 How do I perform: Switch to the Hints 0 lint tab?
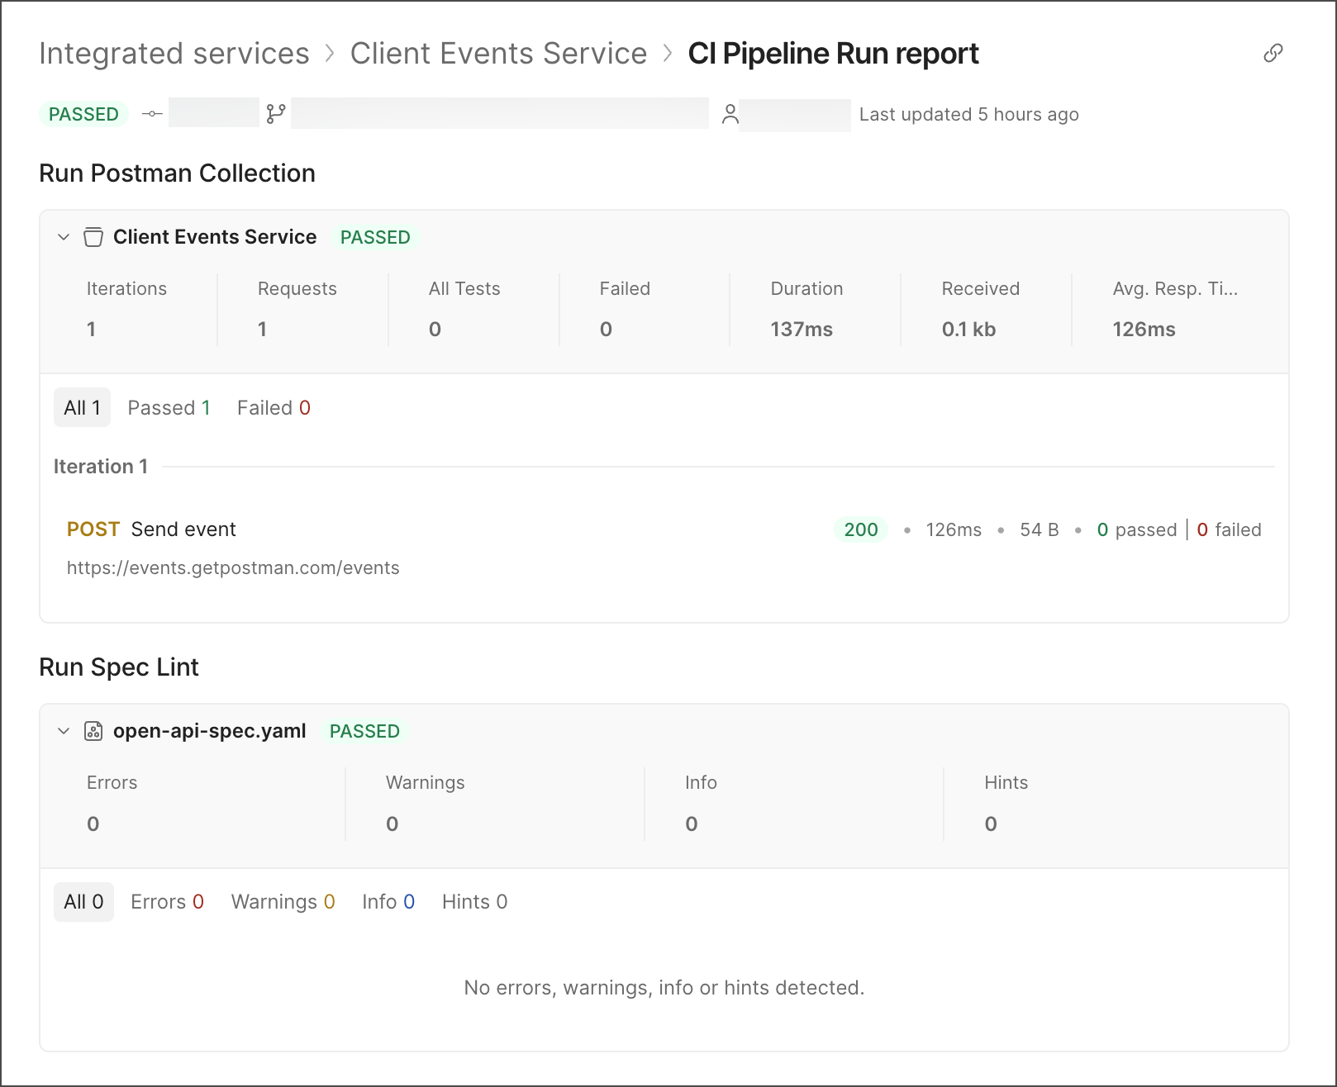point(474,901)
